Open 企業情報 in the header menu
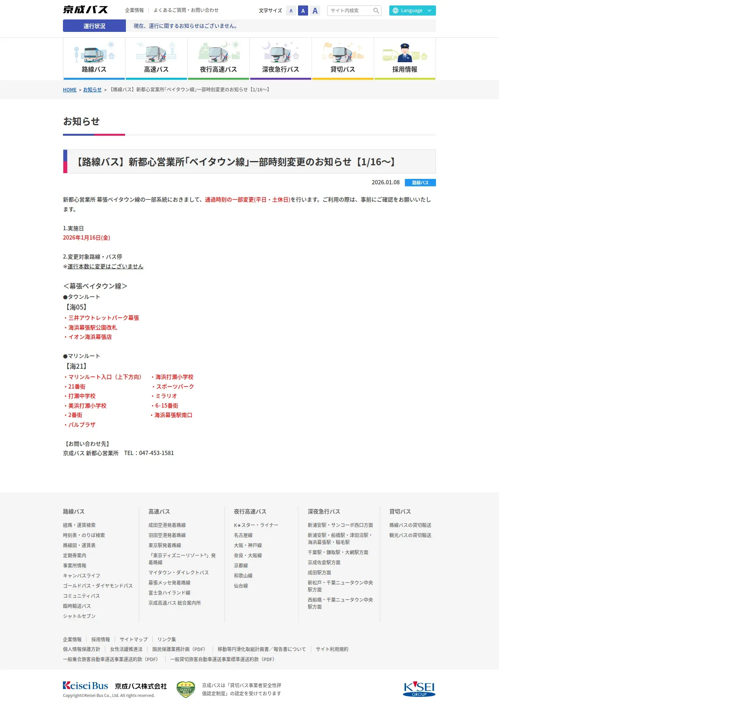The height and width of the screenshot is (709, 746). coord(134,11)
